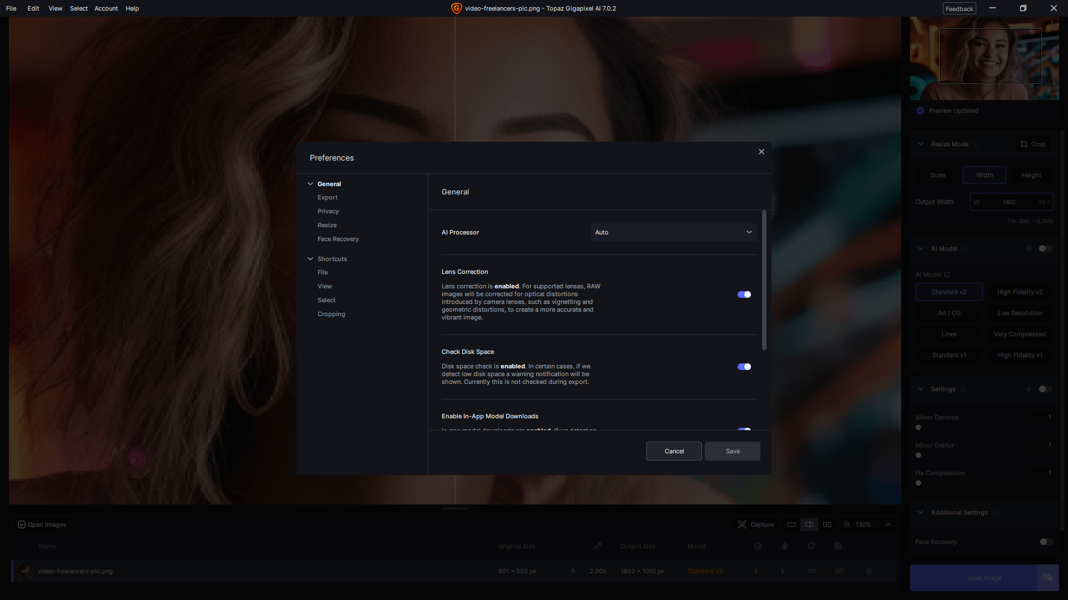The height and width of the screenshot is (600, 1068).
Task: Toggle the Face Recovery switch
Action: tap(1046, 542)
